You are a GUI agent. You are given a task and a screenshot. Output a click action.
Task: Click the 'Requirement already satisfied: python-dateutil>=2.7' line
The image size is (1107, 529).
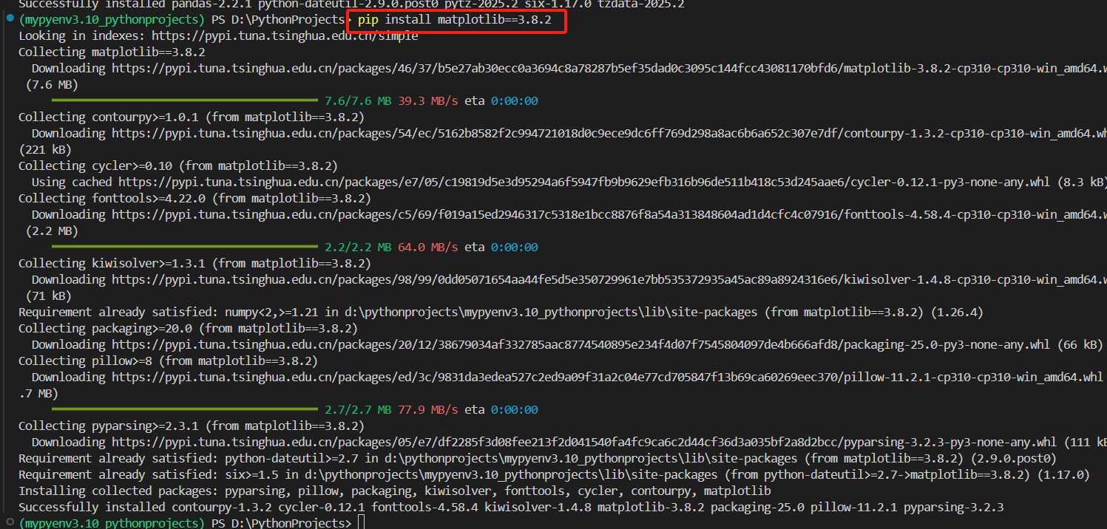[538, 458]
